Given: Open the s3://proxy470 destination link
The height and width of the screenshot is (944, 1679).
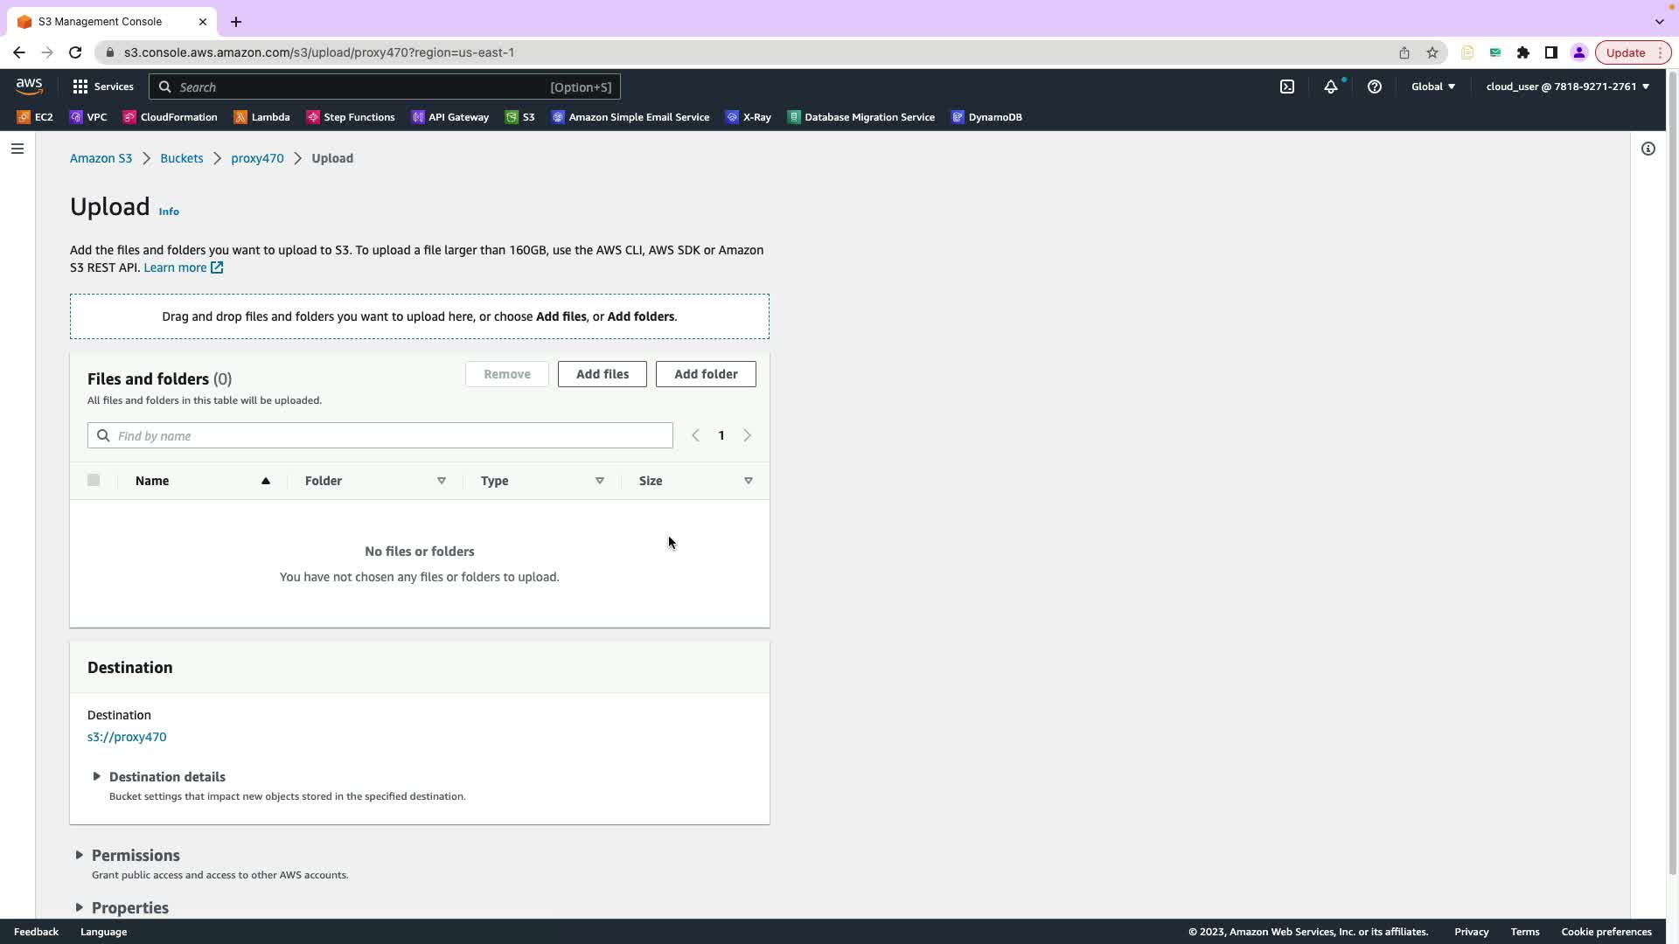Looking at the screenshot, I should tap(127, 737).
